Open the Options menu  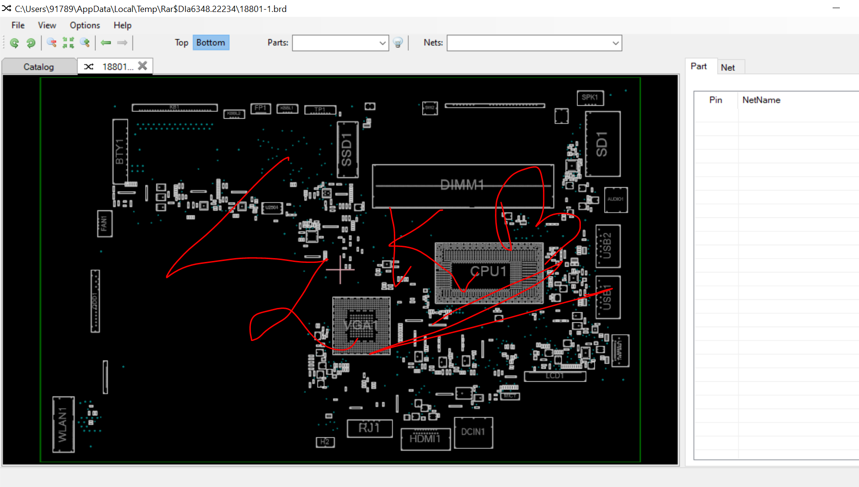click(85, 25)
